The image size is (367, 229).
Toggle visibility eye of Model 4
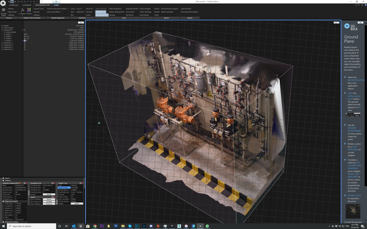(x=25, y=41)
